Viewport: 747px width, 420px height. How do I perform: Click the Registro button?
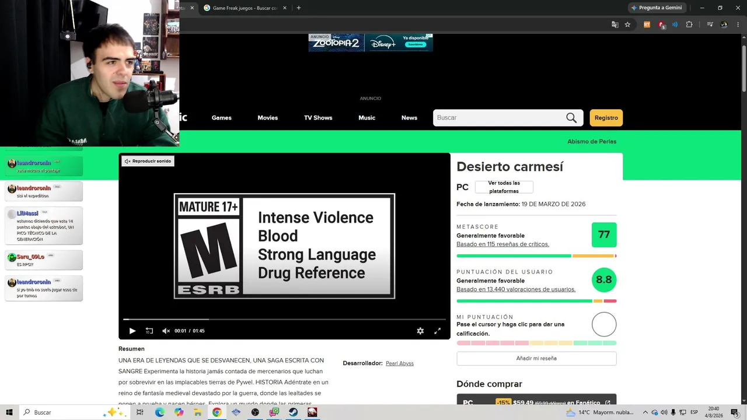[606, 118]
